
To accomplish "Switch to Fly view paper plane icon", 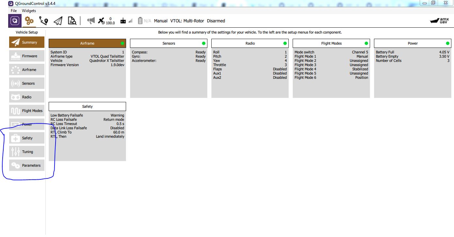I will point(58,21).
